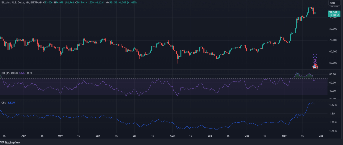Click the OBV value 1.82M in legend
343x145 pixels.
click(x=11, y=102)
